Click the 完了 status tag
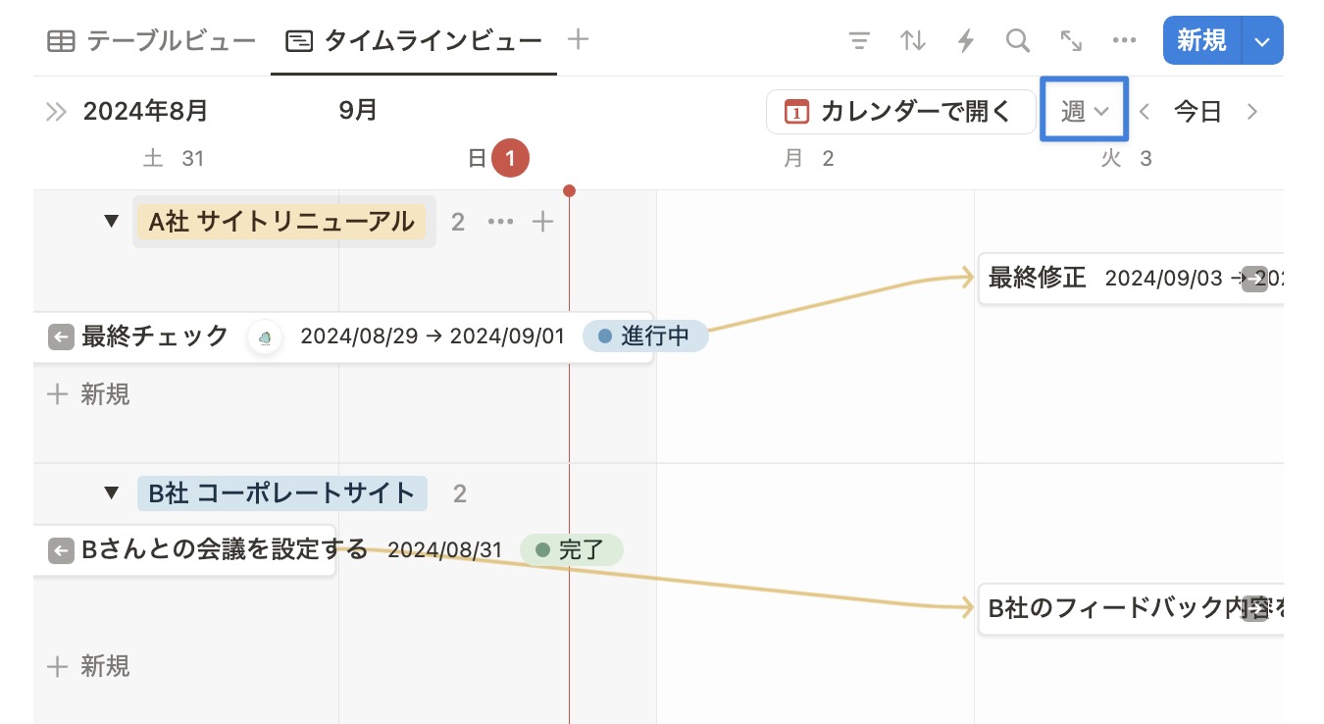Image resolution: width=1324 pixels, height=724 pixels. pyautogui.click(x=571, y=549)
